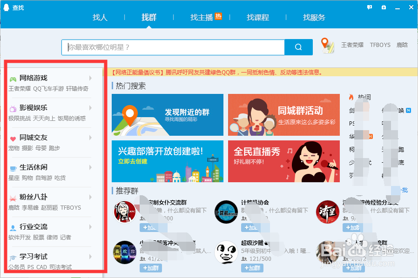Select the 网络游戏 category
418x278 pixels.
[34, 78]
